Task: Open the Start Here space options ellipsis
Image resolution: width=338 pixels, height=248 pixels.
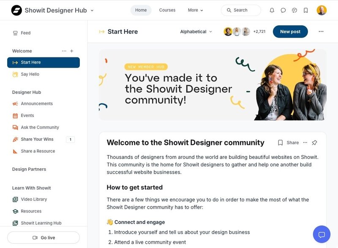Action: tap(321, 32)
